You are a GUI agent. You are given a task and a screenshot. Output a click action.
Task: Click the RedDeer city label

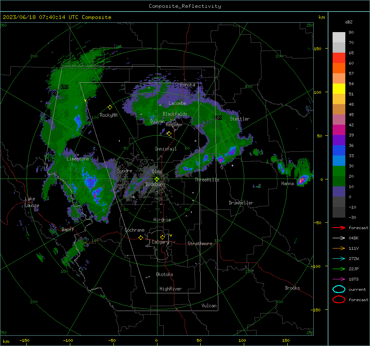coord(174,125)
